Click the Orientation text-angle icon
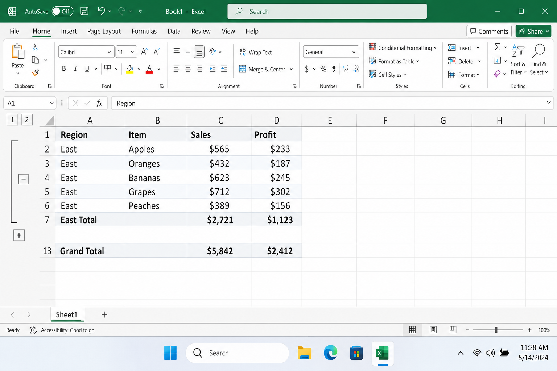Viewport: 557px width, 371px height. tap(213, 51)
